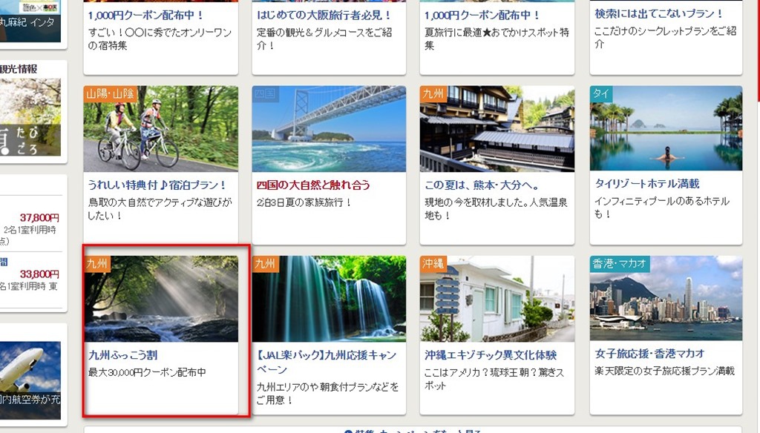The width and height of the screenshot is (760, 433).
Task: Open the Hong Kong skyline image
Action: (x=666, y=298)
